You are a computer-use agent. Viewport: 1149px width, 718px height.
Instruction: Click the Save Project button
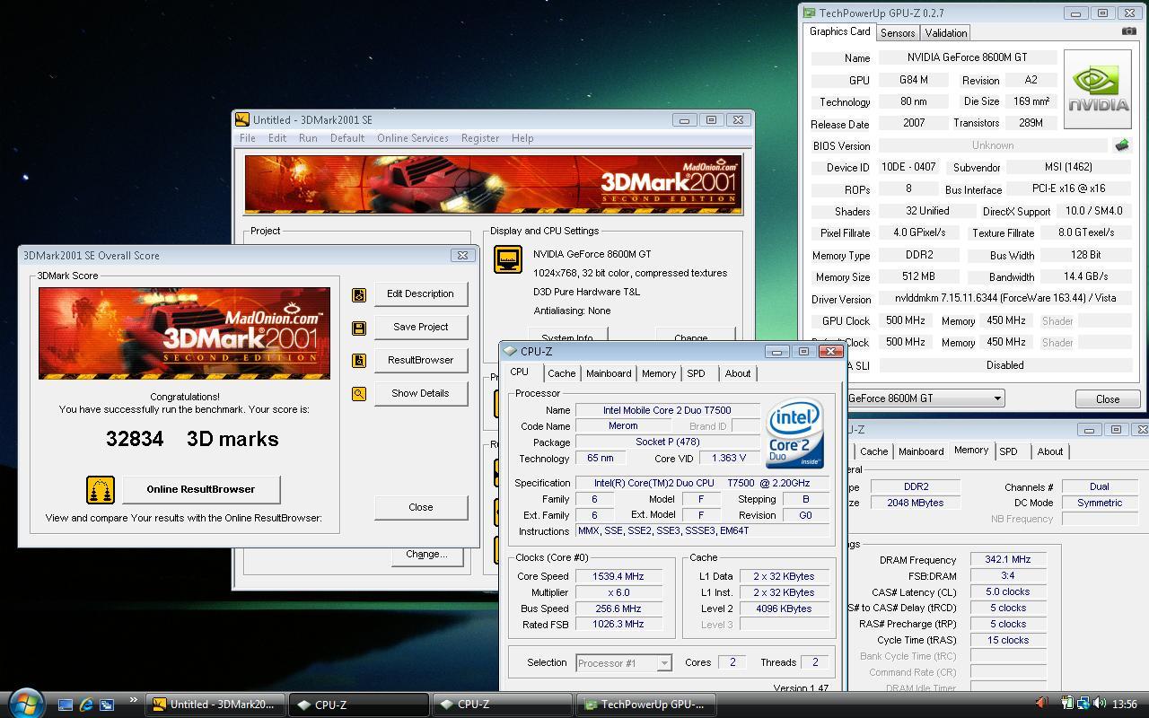(420, 328)
